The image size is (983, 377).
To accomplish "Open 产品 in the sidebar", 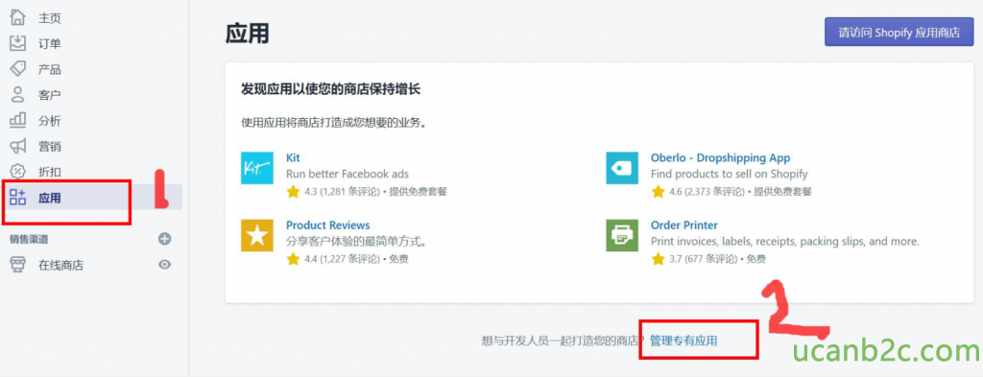I will coord(50,69).
